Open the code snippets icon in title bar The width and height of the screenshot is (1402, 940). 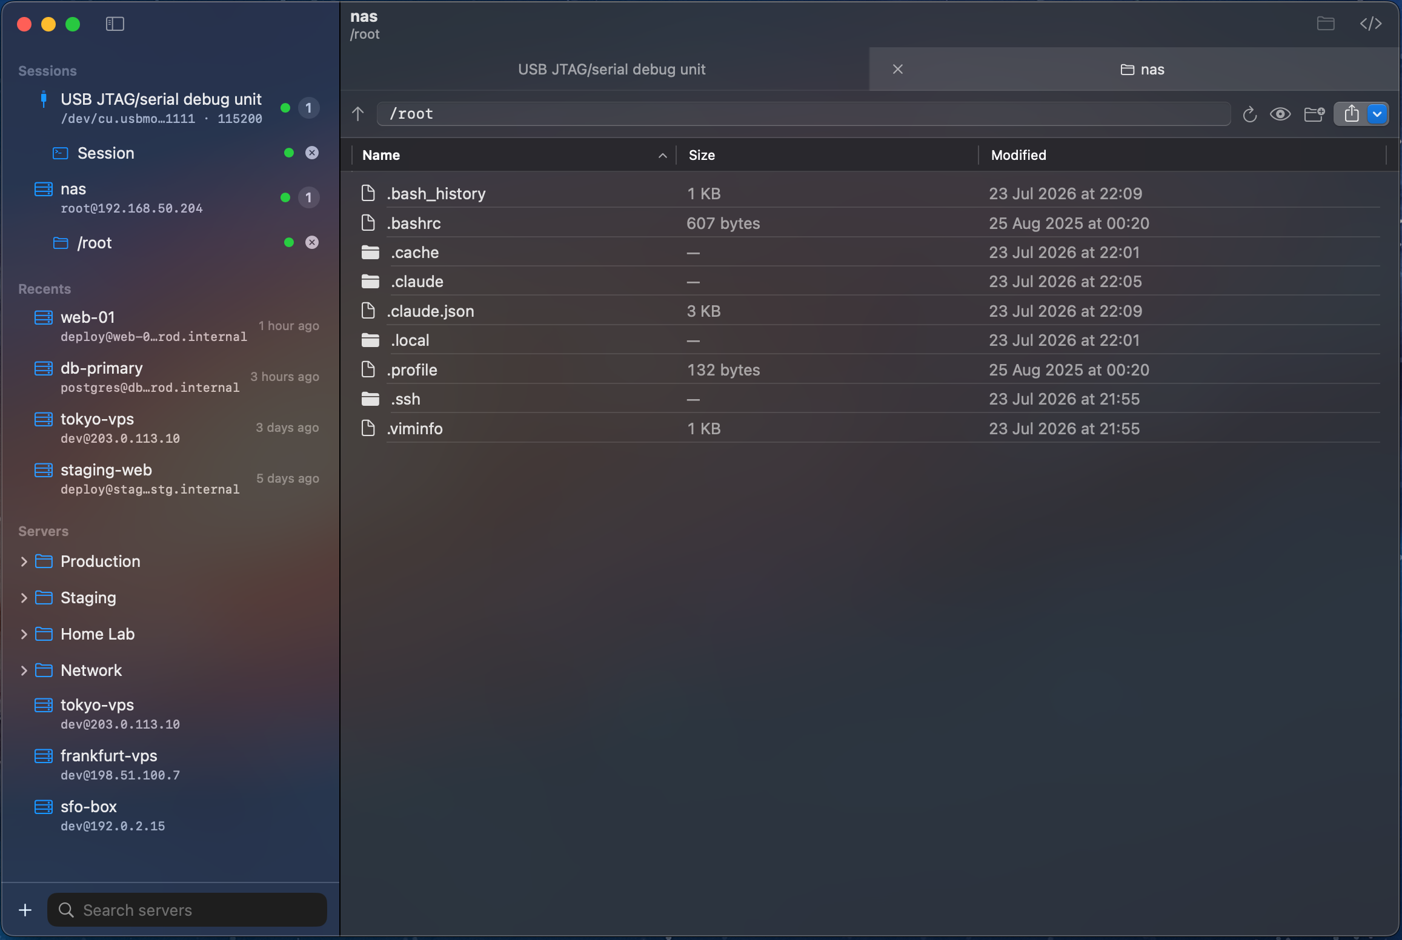point(1370,24)
